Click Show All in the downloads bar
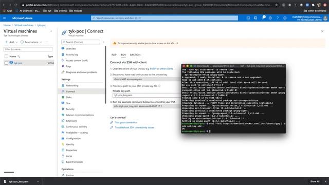 pos(315,181)
